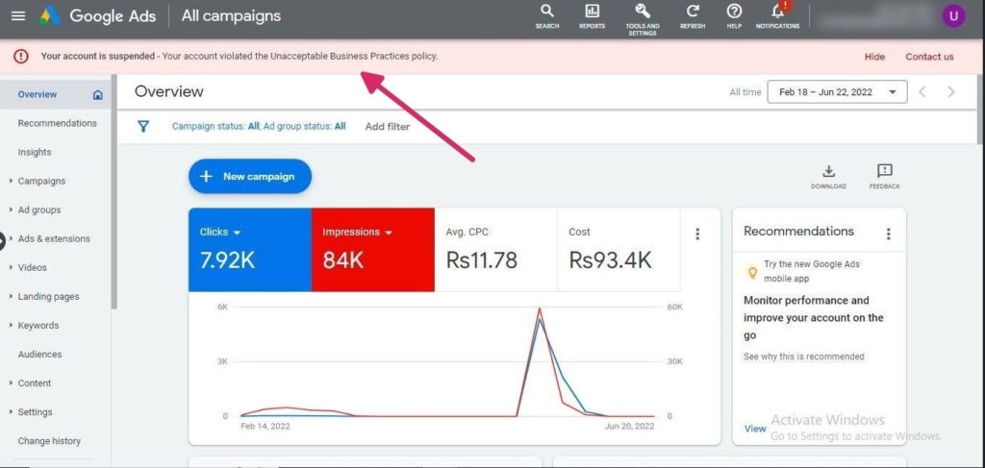The width and height of the screenshot is (985, 468).
Task: Open the Help question mark icon
Action: tap(734, 12)
